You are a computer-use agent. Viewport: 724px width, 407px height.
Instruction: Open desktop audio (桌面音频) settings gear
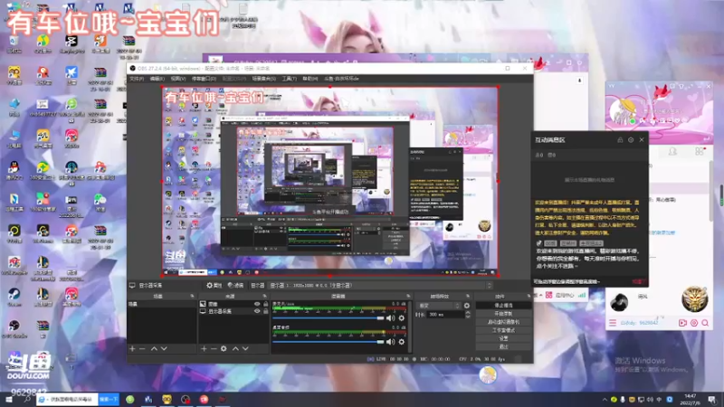[x=402, y=342]
